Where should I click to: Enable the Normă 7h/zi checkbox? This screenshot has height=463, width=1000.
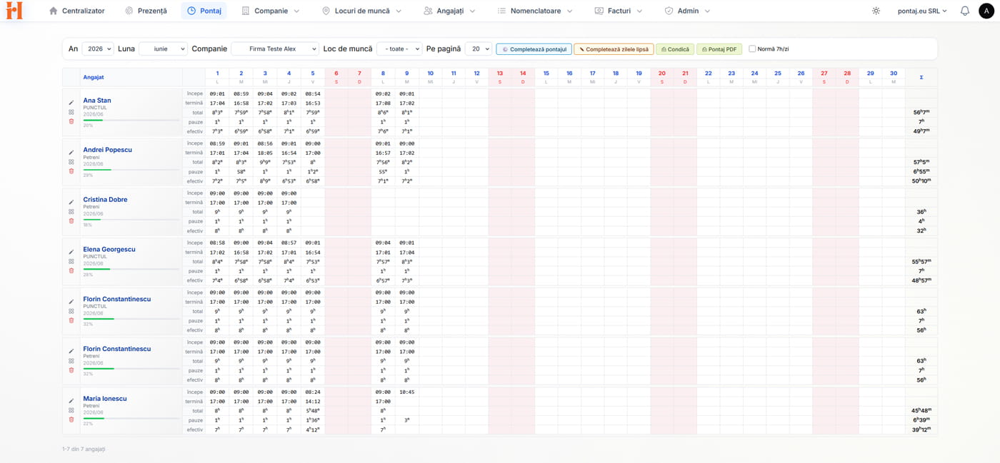[x=752, y=49]
